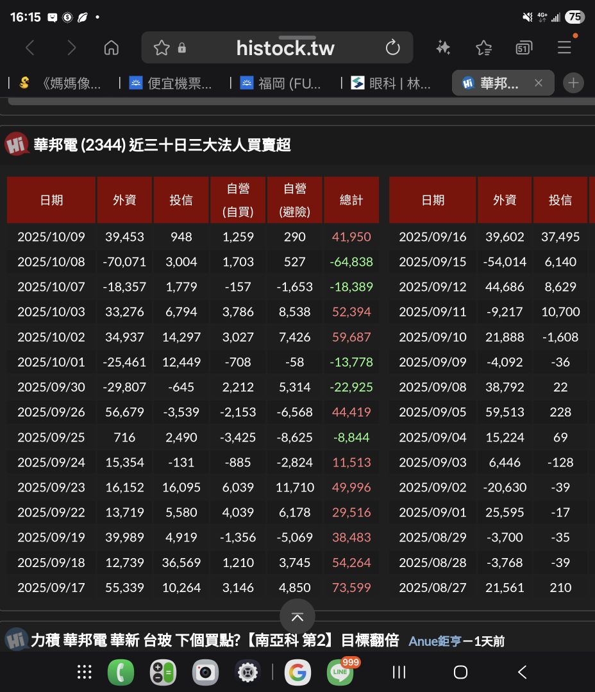This screenshot has width=595, height=692.
Task: Tap the HiStock logo beside 華邦電 title
Action: 17,144
